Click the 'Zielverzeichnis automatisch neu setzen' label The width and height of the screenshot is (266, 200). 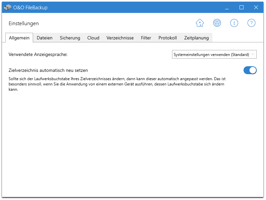pyautogui.click(x=48, y=70)
